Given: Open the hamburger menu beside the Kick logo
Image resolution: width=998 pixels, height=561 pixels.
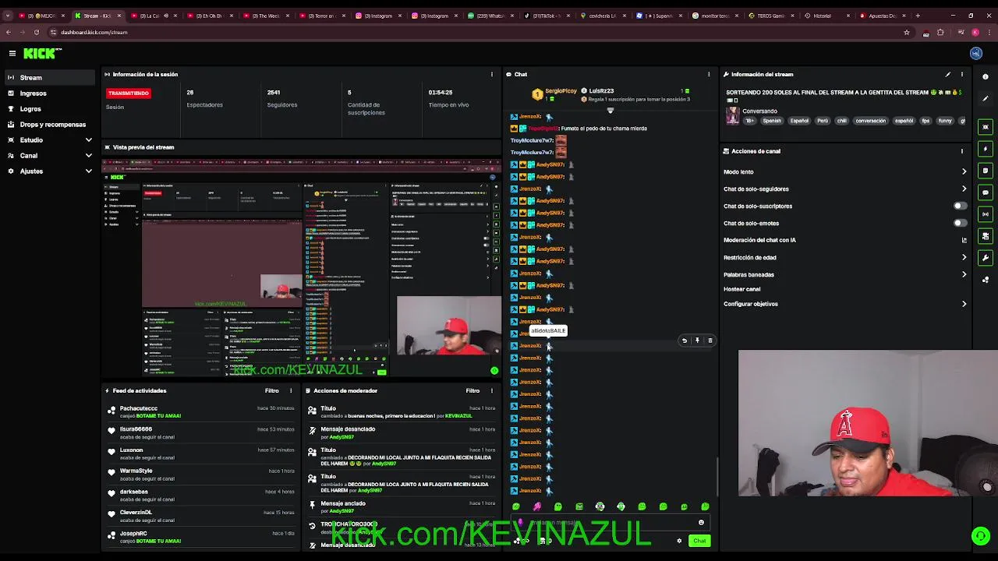Looking at the screenshot, I should [12, 53].
